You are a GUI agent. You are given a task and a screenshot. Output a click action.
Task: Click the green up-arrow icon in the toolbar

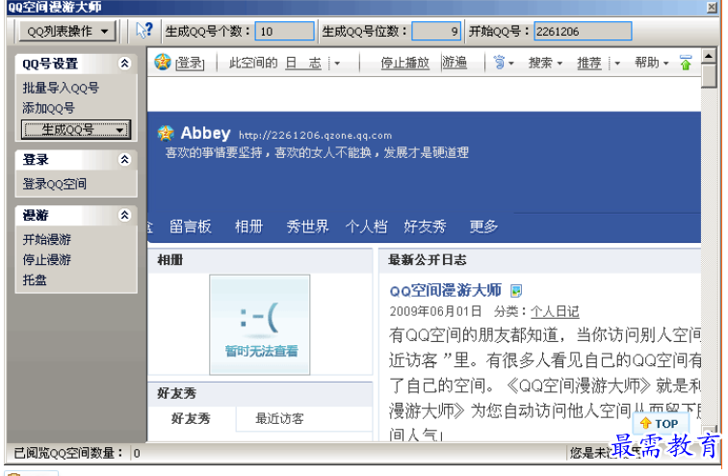pyautogui.click(x=686, y=63)
